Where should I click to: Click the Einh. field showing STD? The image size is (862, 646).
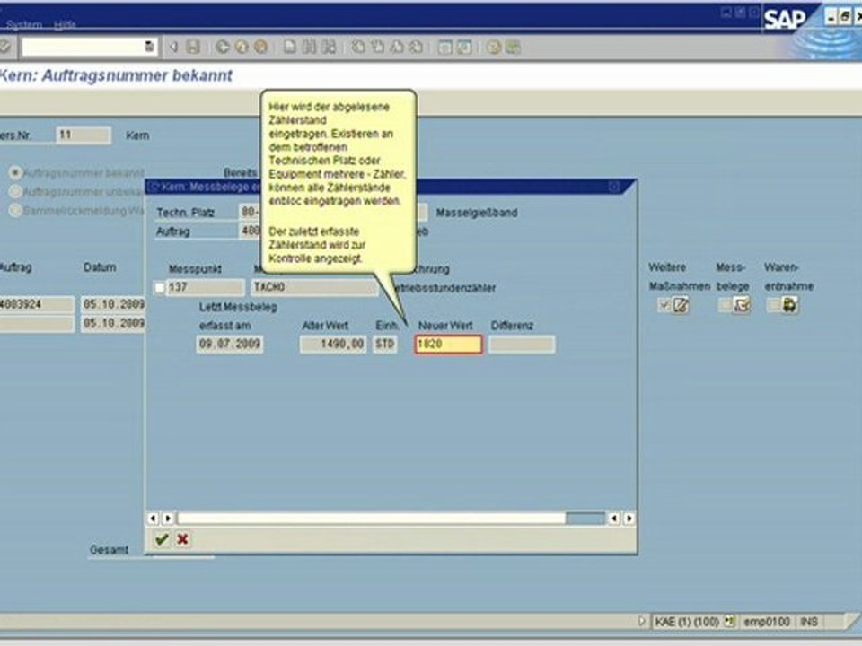(x=385, y=345)
